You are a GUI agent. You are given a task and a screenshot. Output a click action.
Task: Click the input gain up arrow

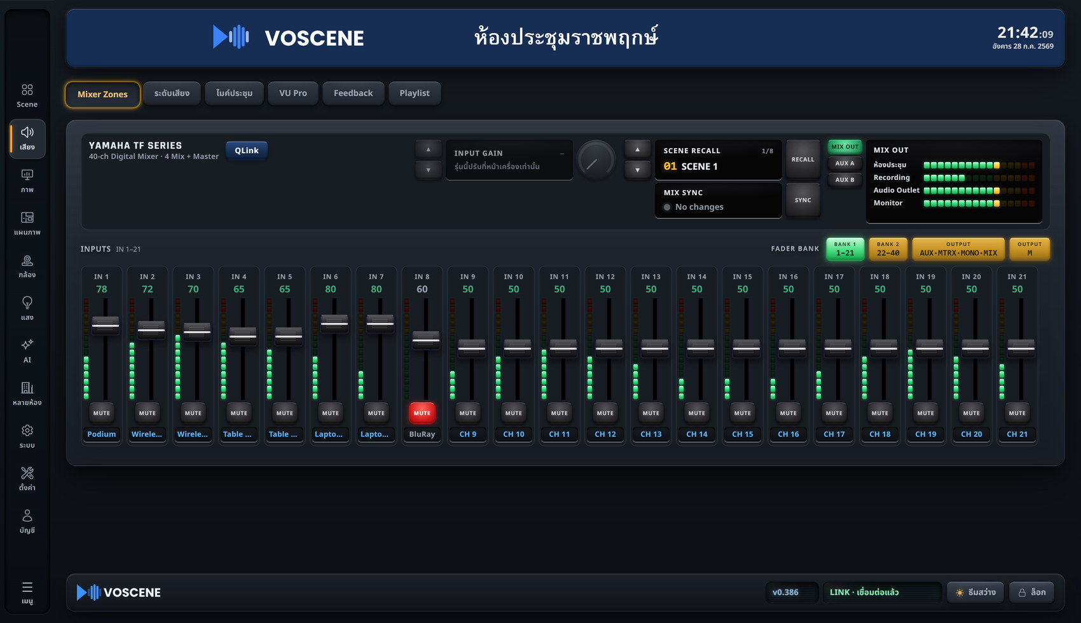[x=428, y=149]
